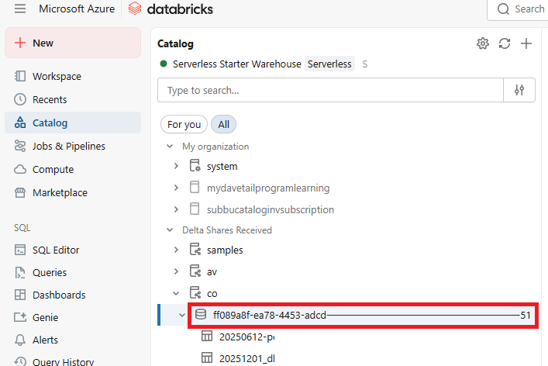This screenshot has width=548, height=366.
Task: Open the hamburger navigation menu
Action: pos(20,9)
